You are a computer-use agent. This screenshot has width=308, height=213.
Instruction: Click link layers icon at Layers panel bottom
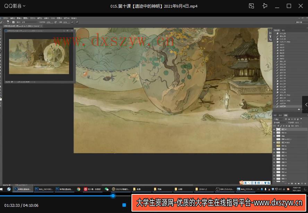[x=286, y=184]
